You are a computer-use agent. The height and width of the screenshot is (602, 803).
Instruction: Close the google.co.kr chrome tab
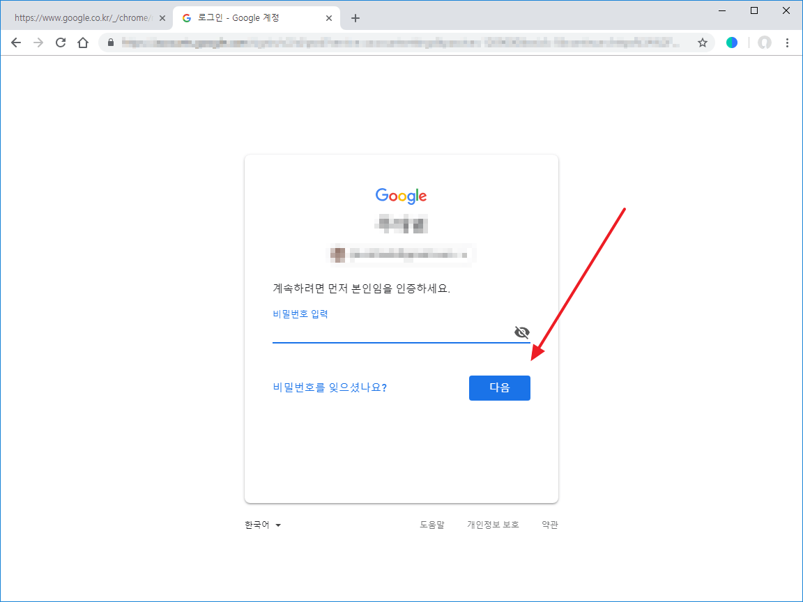[x=162, y=18]
